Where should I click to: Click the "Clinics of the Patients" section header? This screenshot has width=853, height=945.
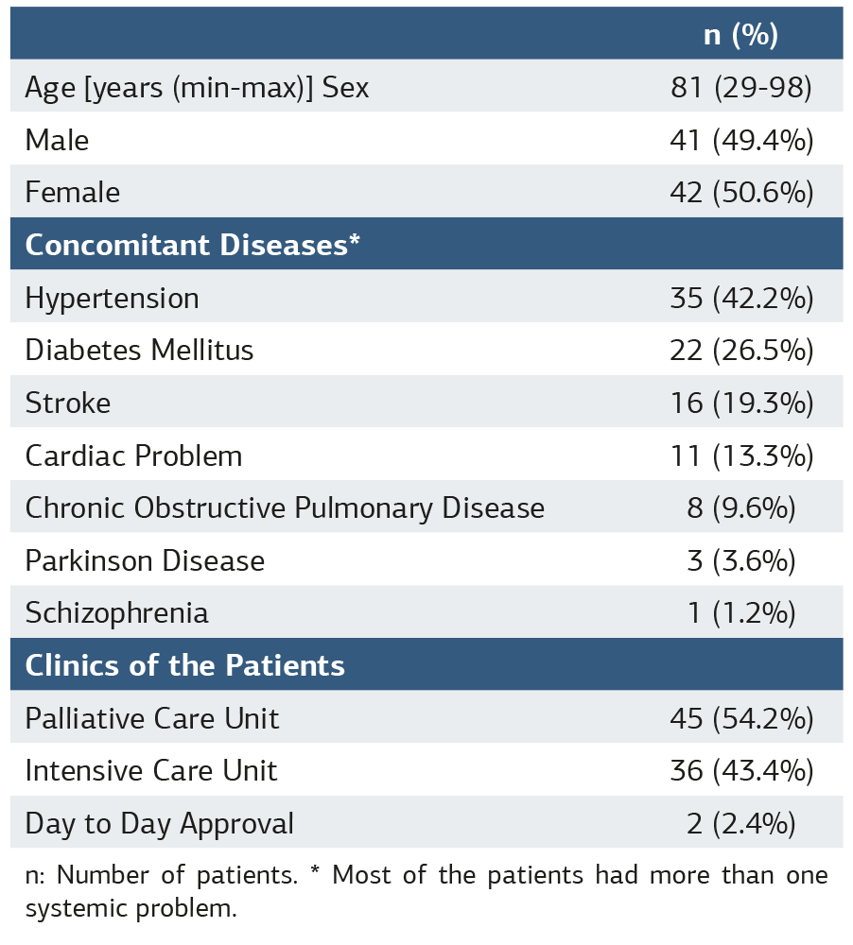pyautogui.click(x=184, y=665)
